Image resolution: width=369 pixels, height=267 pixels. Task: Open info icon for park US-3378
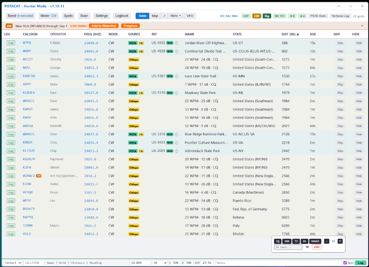tap(177, 134)
